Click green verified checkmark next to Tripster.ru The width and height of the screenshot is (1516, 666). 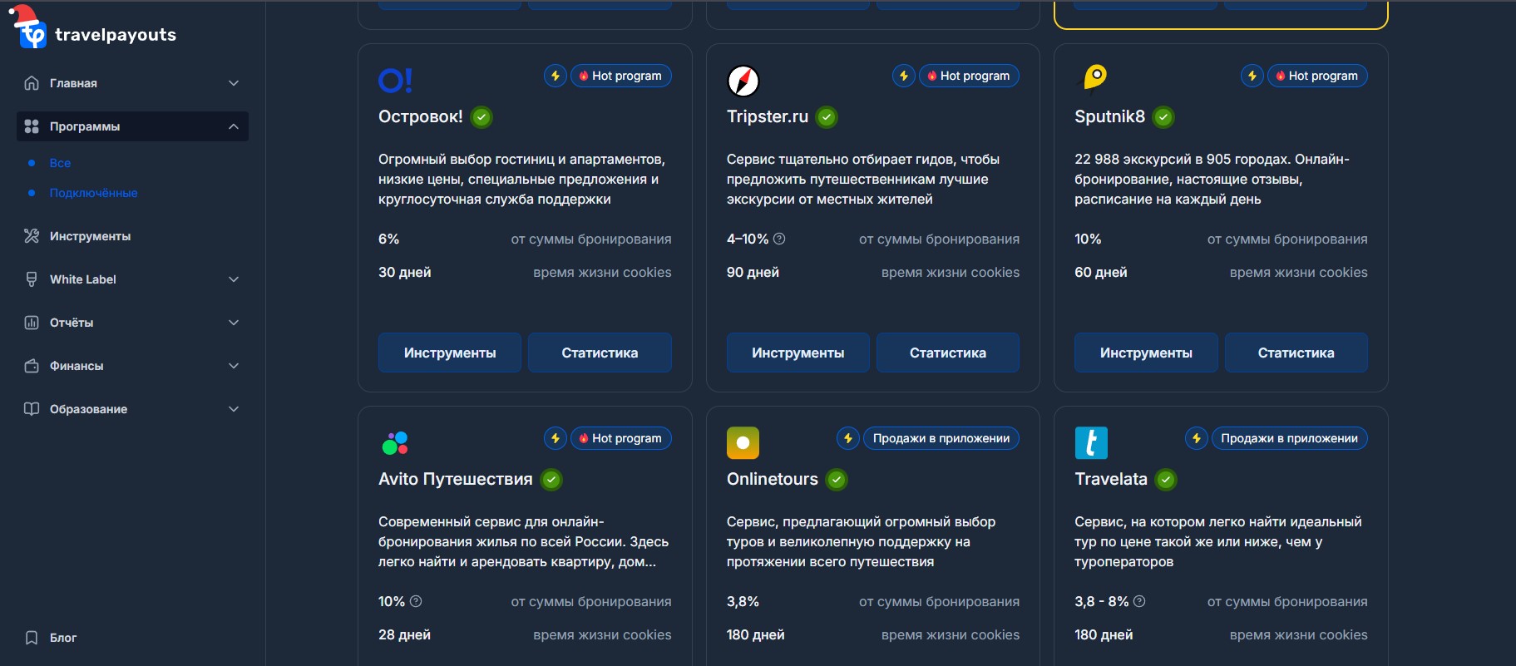click(x=827, y=117)
